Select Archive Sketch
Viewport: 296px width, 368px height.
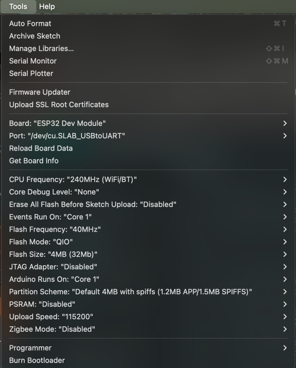click(34, 36)
